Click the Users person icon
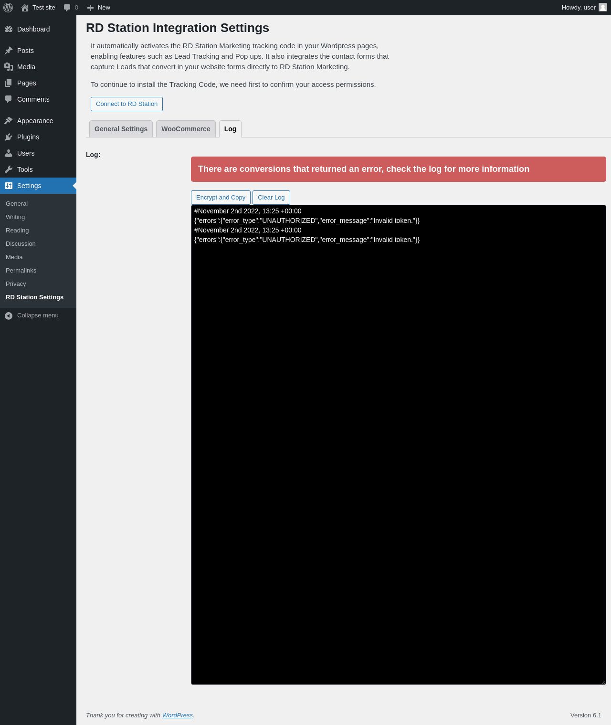611x725 pixels. click(9, 153)
